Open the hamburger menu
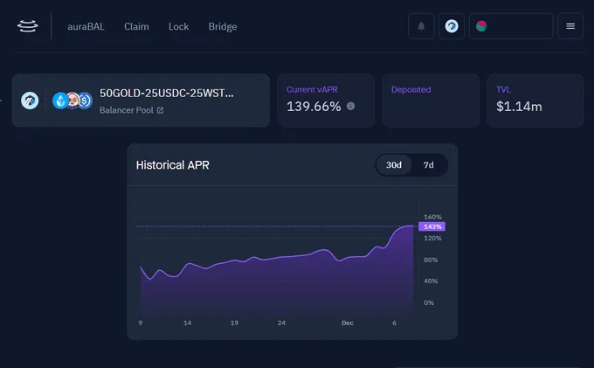This screenshot has width=594, height=368. (x=570, y=26)
